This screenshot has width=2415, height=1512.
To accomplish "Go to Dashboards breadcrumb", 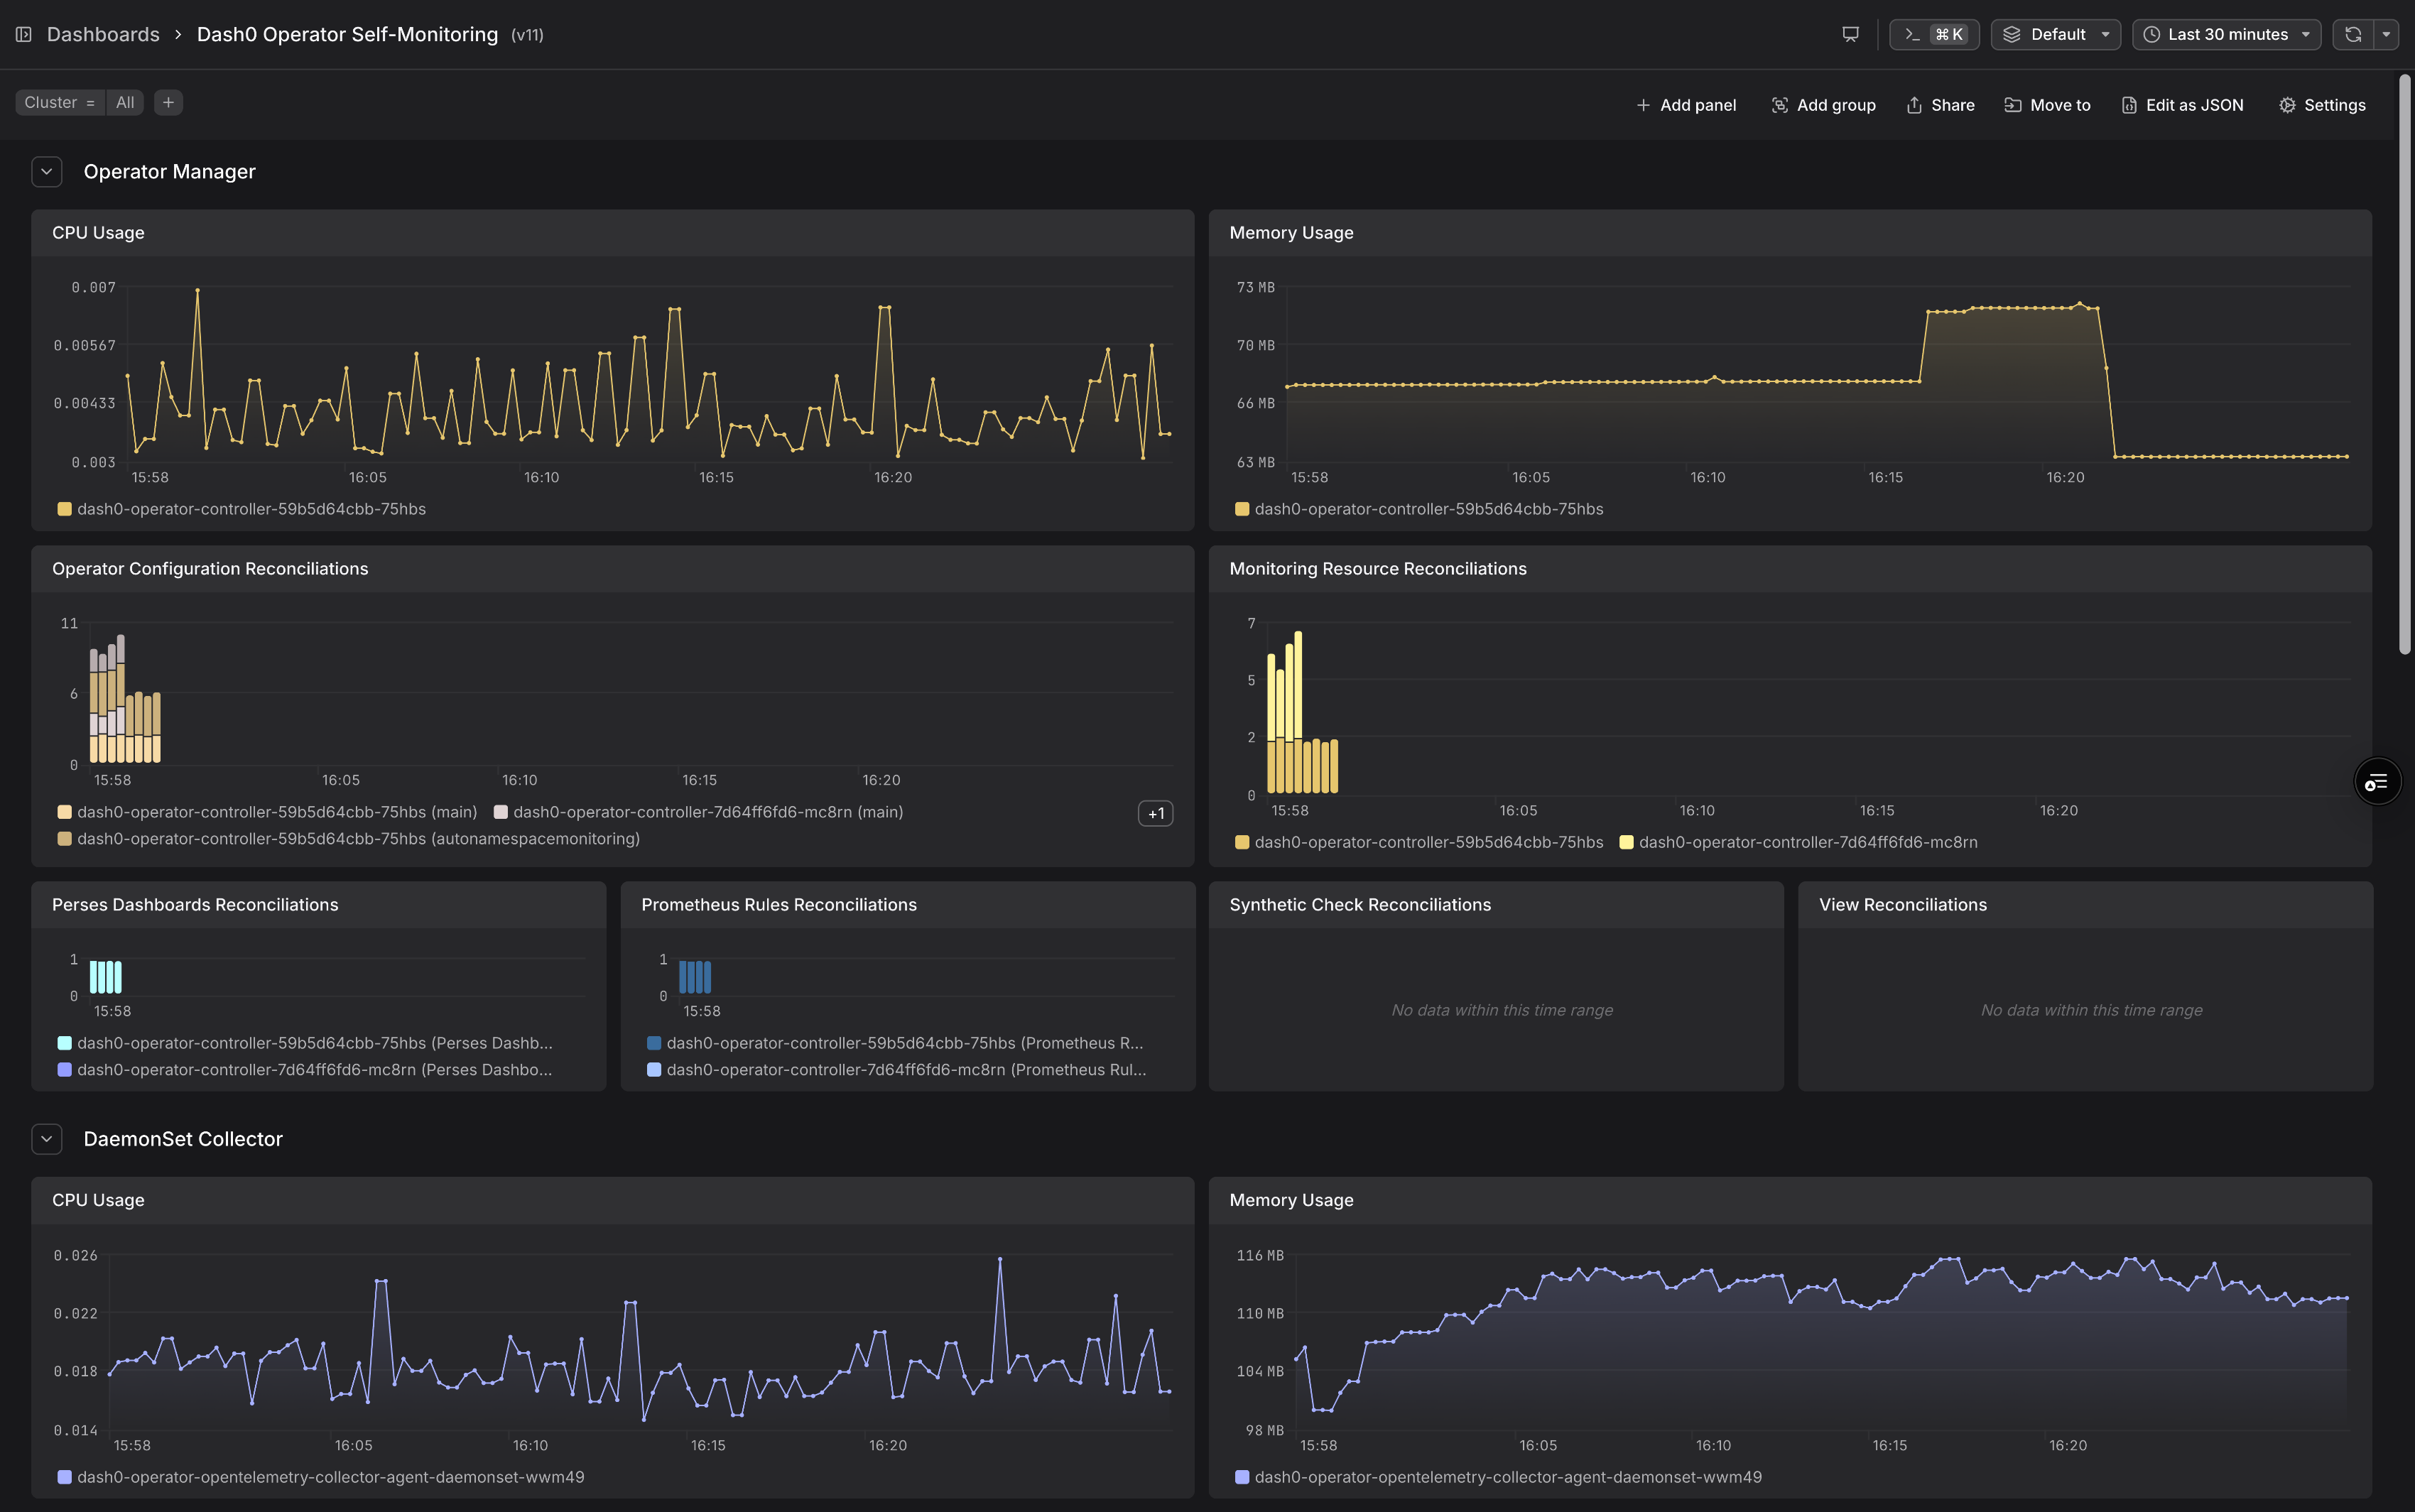I will [x=103, y=34].
